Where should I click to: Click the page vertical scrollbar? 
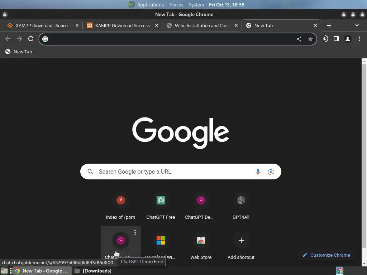click(x=364, y=157)
